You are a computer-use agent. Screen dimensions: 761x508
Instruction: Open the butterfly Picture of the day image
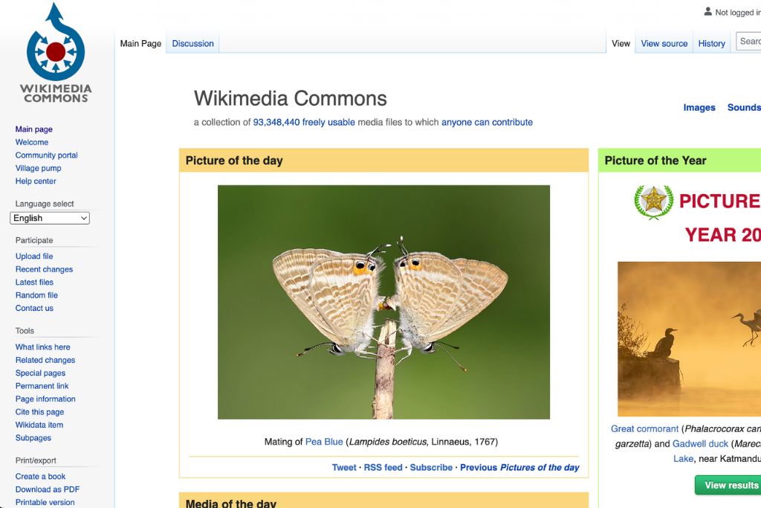point(383,302)
